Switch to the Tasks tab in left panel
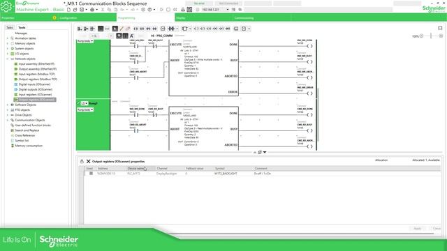The height and width of the screenshot is (251, 447). pyautogui.click(x=10, y=27)
